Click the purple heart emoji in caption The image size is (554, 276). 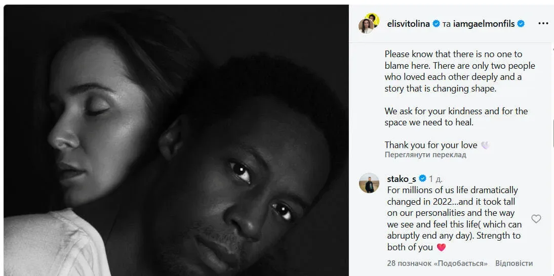click(485, 145)
